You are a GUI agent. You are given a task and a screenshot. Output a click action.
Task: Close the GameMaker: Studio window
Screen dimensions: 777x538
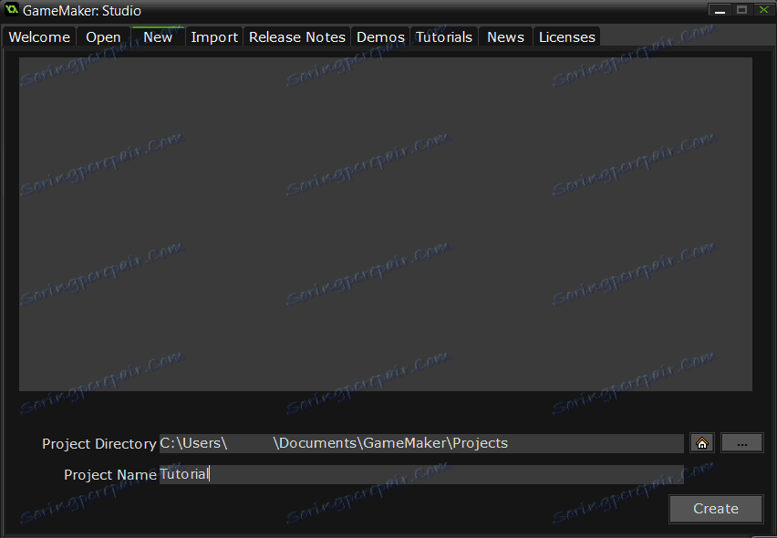[763, 10]
